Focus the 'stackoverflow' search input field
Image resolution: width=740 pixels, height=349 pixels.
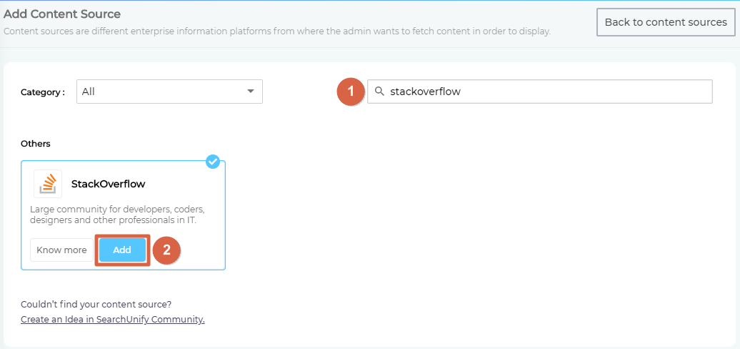[543, 92]
